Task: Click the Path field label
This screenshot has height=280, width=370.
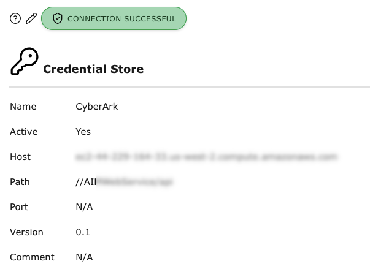Action: point(20,182)
